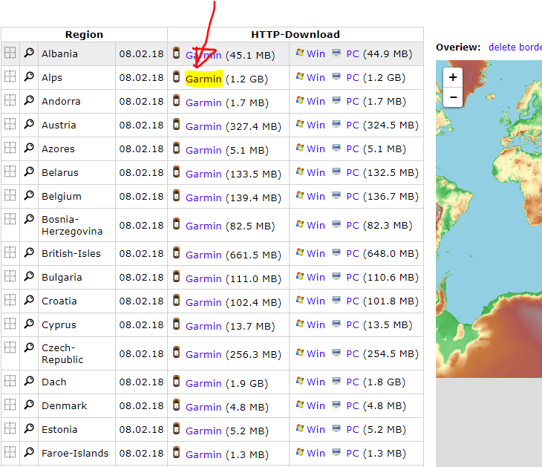Image resolution: width=542 pixels, height=467 pixels.
Task: Open Win download for Austria
Action: click(x=316, y=125)
